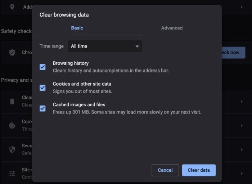This screenshot has height=184, width=252.
Task: Click the cookie icon in settings list
Action: coord(12,126)
